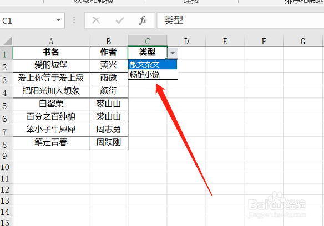Select row 14 header
The height and width of the screenshot is (226, 324).
[x=7, y=212]
